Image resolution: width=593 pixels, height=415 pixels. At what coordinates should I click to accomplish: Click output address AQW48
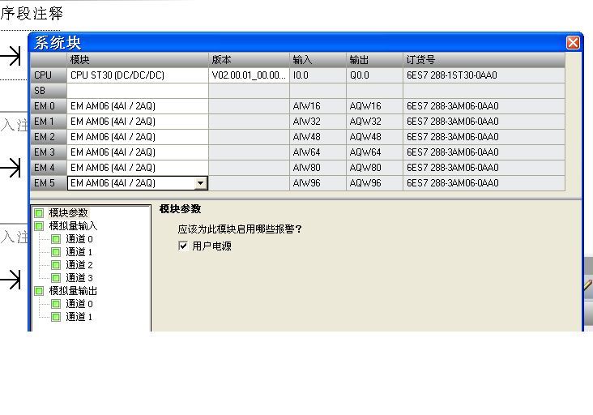(x=374, y=136)
